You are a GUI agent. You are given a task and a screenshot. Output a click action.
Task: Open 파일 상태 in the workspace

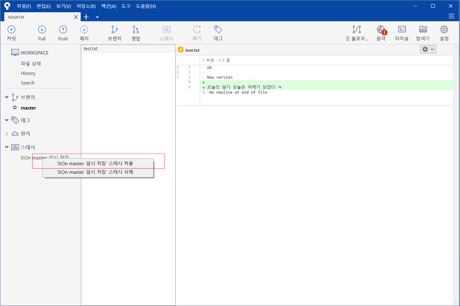click(x=31, y=63)
